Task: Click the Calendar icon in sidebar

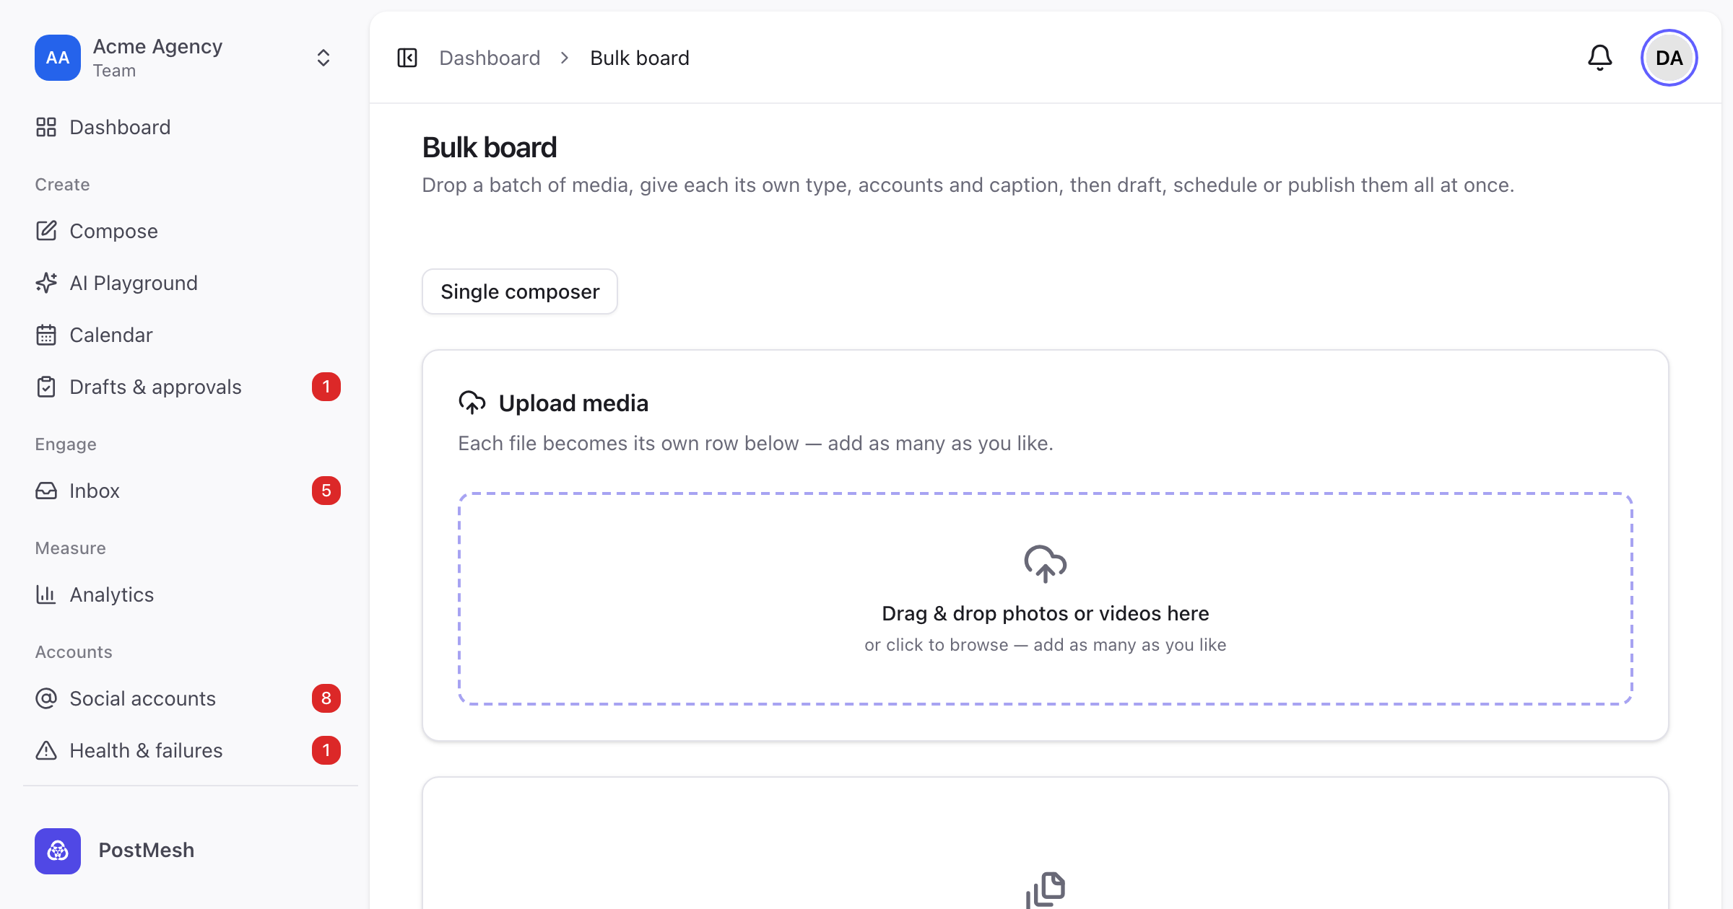Action: 46,335
